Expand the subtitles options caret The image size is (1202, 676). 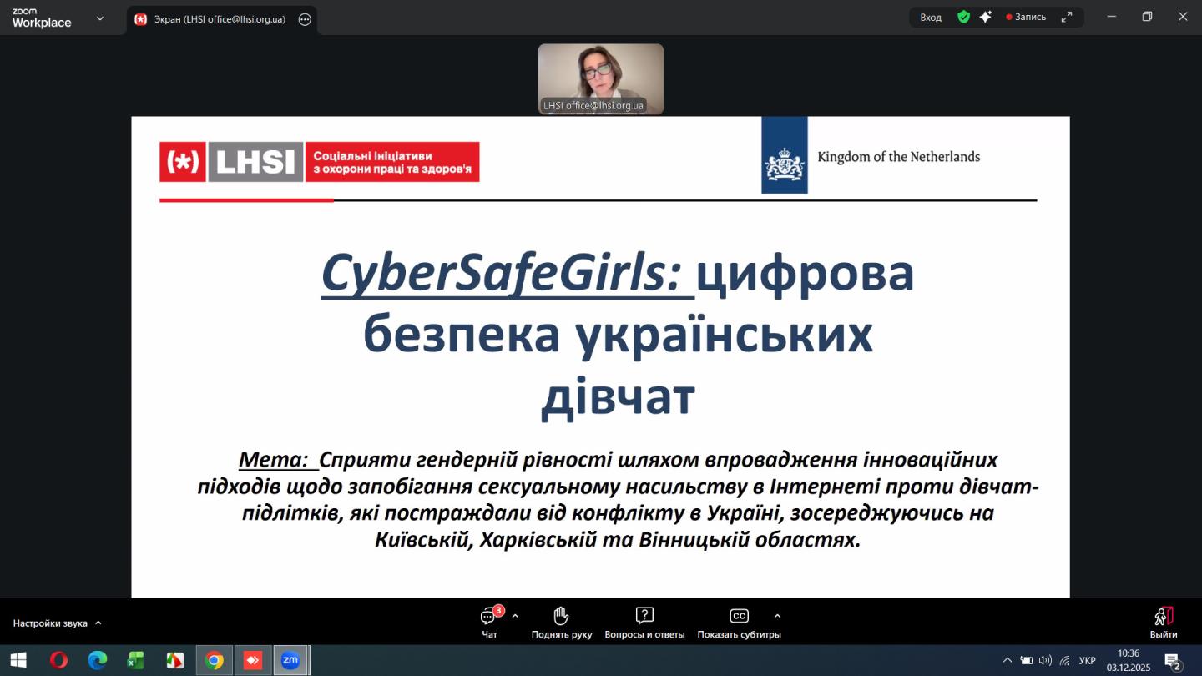(x=777, y=616)
